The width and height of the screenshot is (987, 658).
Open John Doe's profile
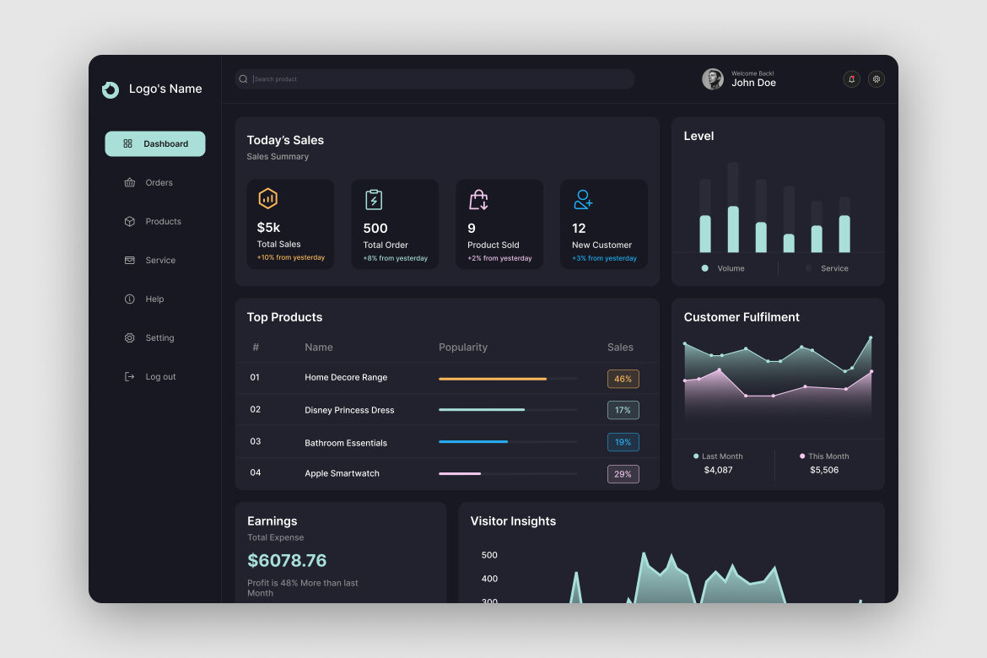click(x=713, y=78)
